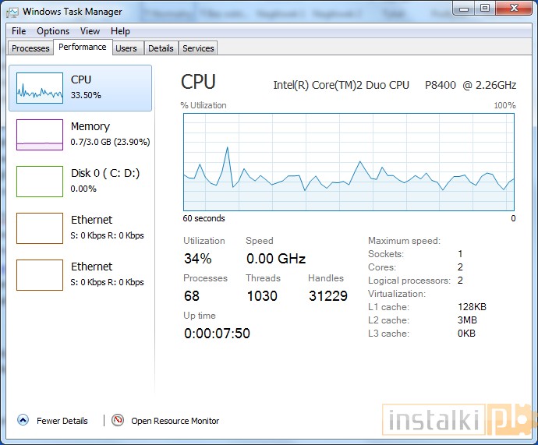Image resolution: width=538 pixels, height=445 pixels.
Task: Click Open Resource Monitor link
Action: [x=175, y=421]
